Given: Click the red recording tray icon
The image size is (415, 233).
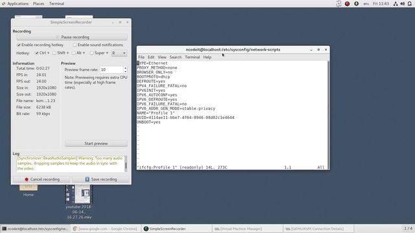Looking at the screenshot, I should (347, 4).
